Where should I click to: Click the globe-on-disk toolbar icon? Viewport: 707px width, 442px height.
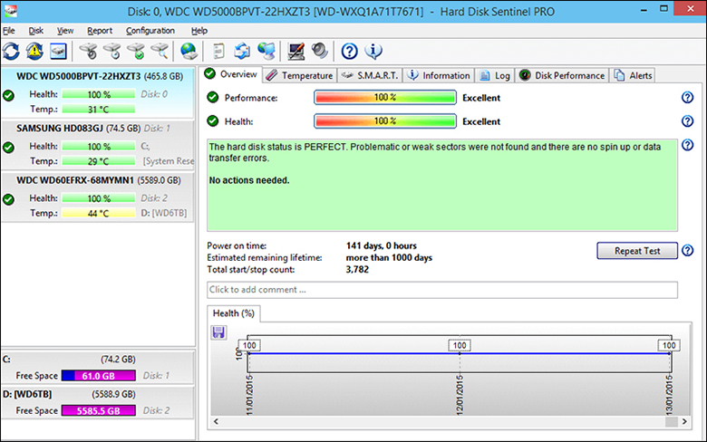click(x=189, y=51)
